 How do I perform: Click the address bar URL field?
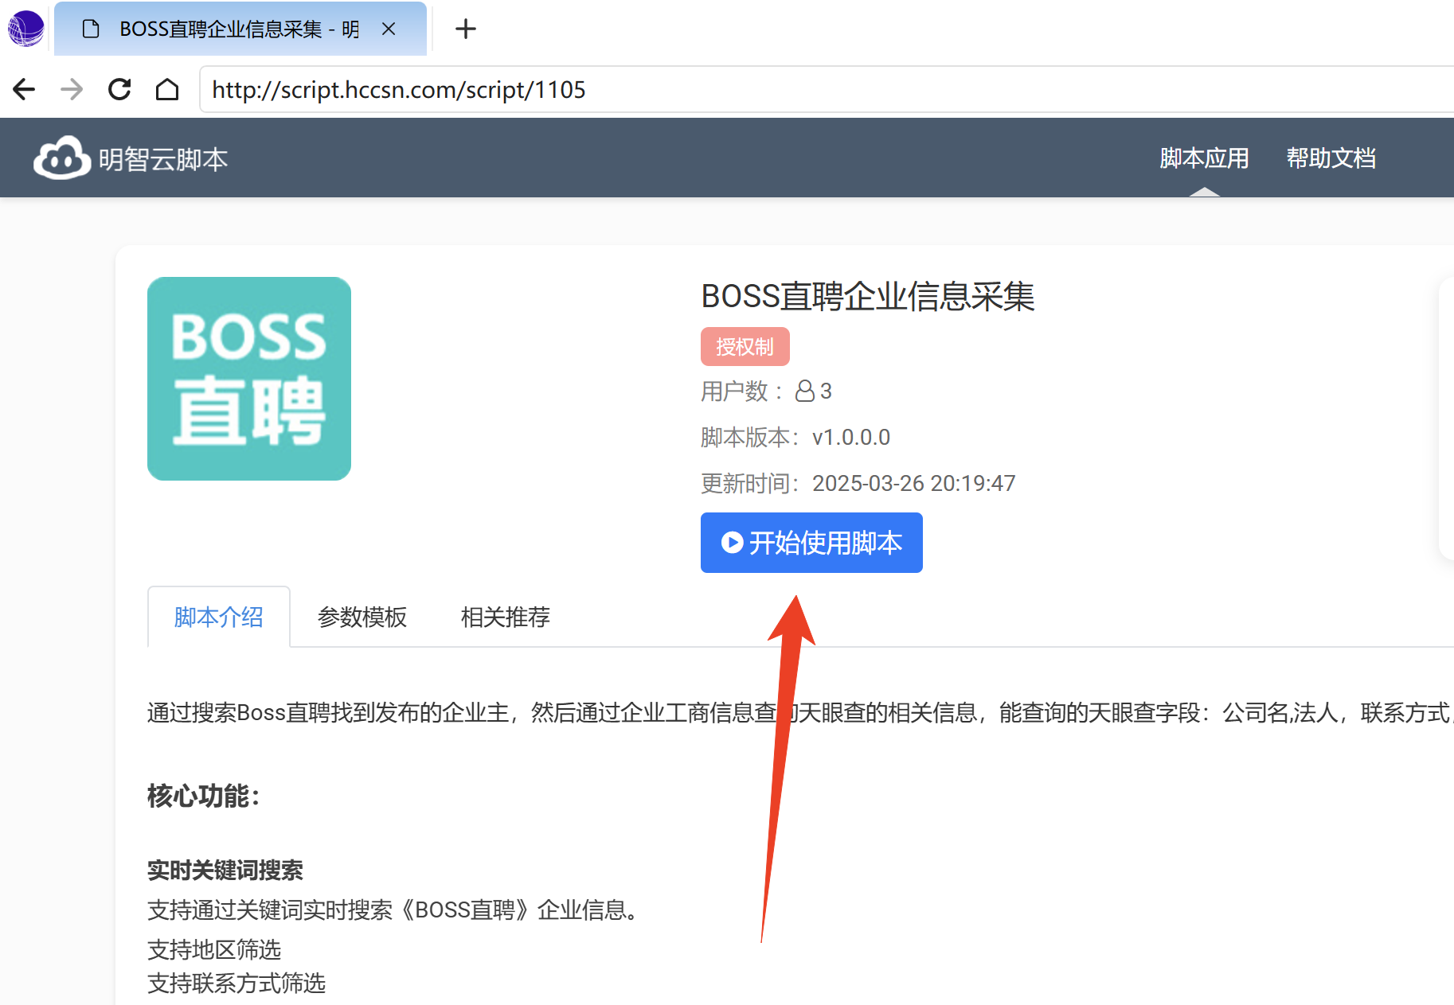coord(828,89)
